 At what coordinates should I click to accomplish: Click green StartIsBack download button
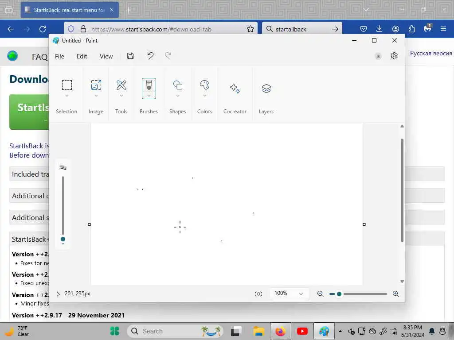tap(29, 112)
